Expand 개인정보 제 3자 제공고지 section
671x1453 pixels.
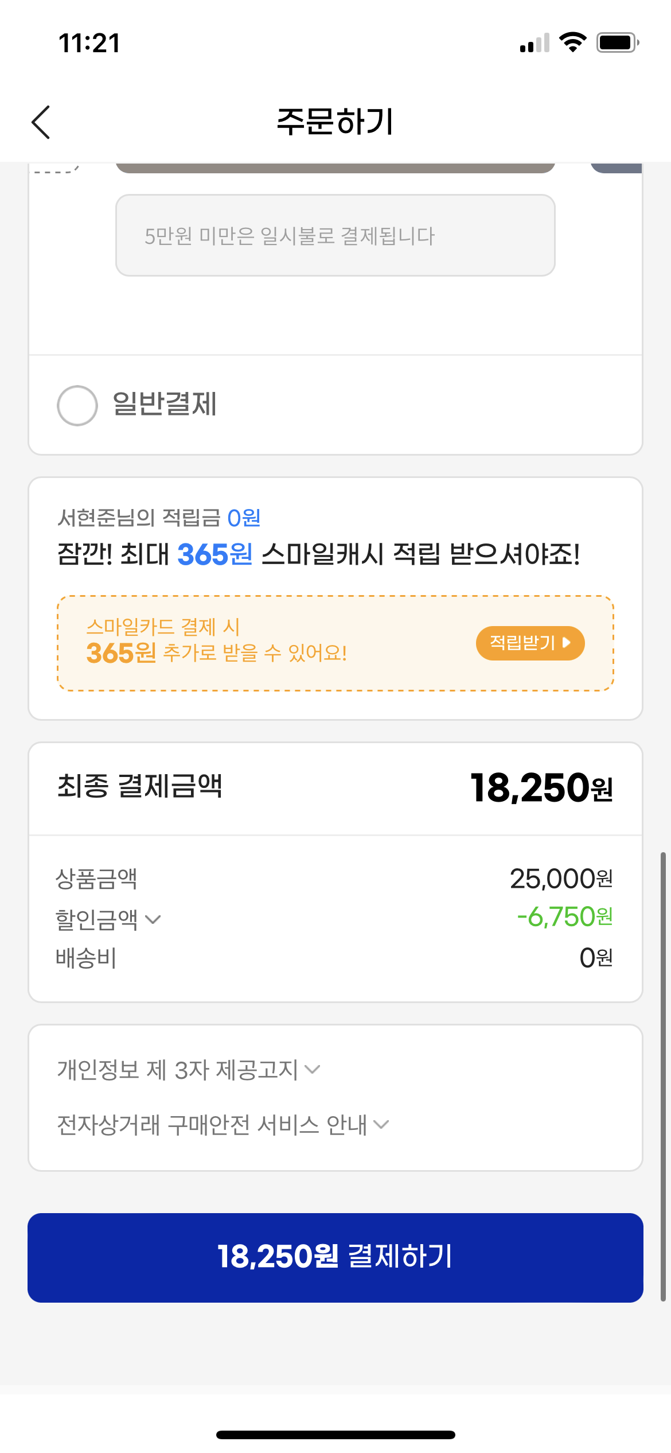coord(188,1070)
